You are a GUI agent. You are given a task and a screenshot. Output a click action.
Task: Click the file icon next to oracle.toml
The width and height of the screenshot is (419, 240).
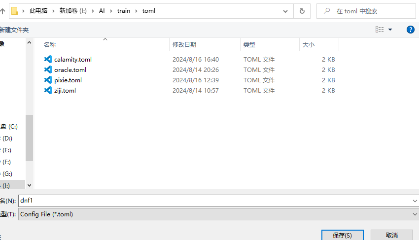48,69
